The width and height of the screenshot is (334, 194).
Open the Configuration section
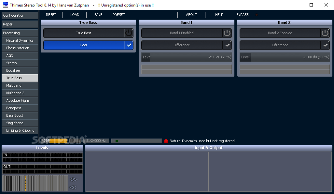point(20,15)
